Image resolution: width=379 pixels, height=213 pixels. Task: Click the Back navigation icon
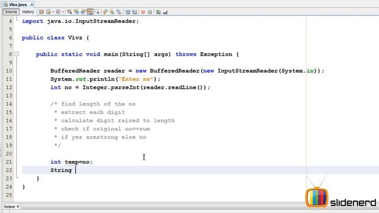coord(49,12)
